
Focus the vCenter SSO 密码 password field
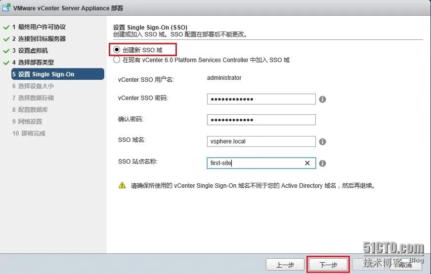click(x=261, y=99)
